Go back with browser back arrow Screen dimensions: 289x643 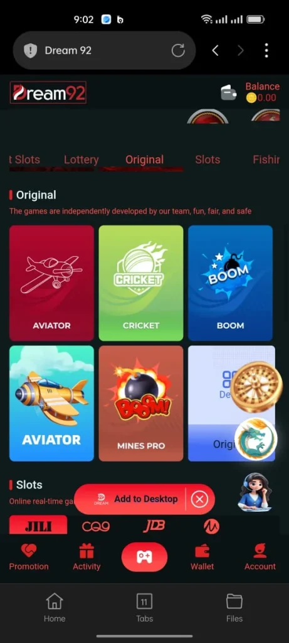coord(215,50)
